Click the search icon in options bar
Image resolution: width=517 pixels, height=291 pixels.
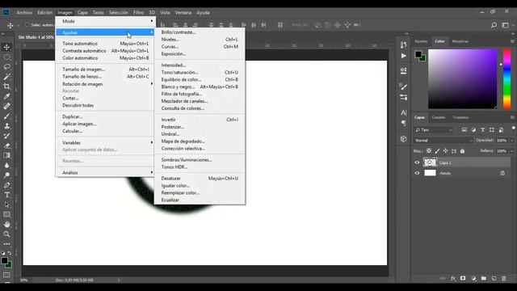pos(494,25)
